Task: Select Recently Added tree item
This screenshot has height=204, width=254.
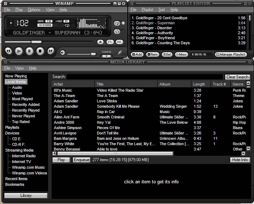Action: click(26, 104)
